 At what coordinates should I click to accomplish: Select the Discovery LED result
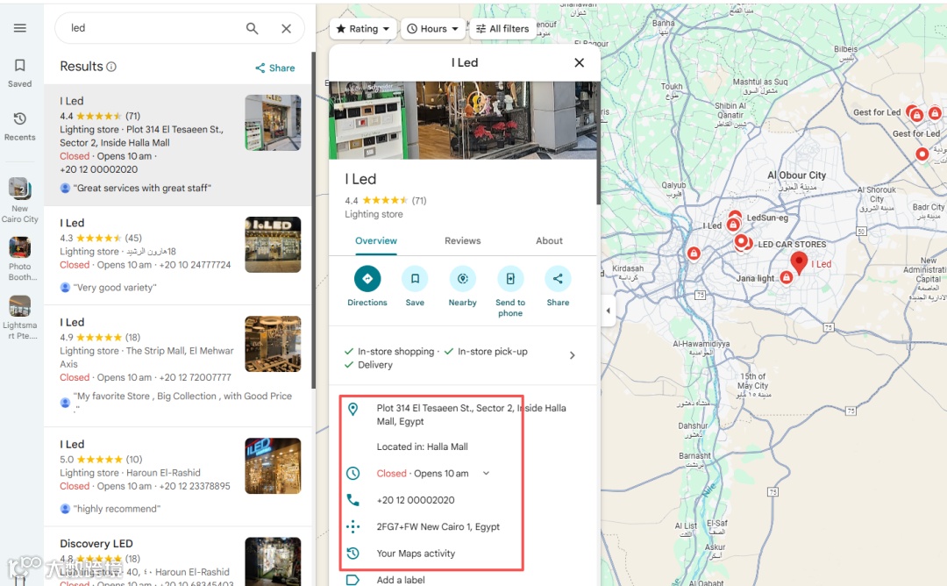point(178,556)
